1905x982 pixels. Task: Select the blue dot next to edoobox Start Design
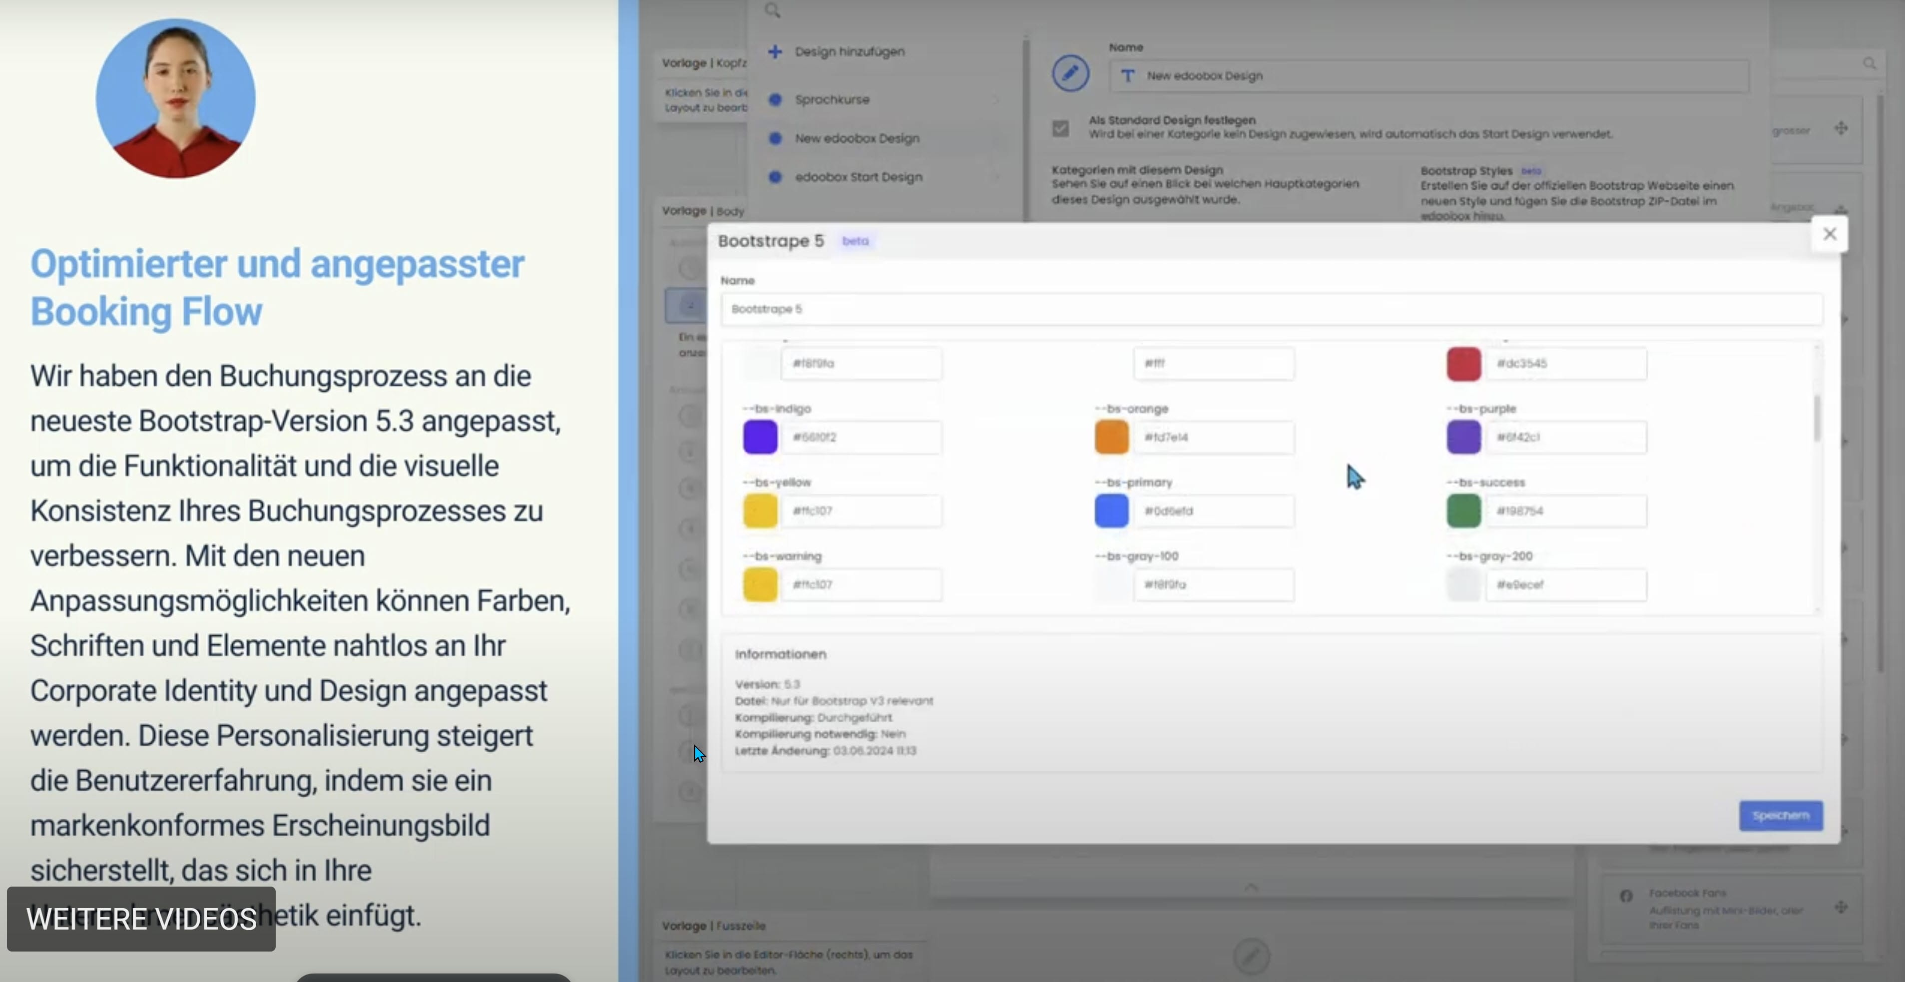[775, 177]
